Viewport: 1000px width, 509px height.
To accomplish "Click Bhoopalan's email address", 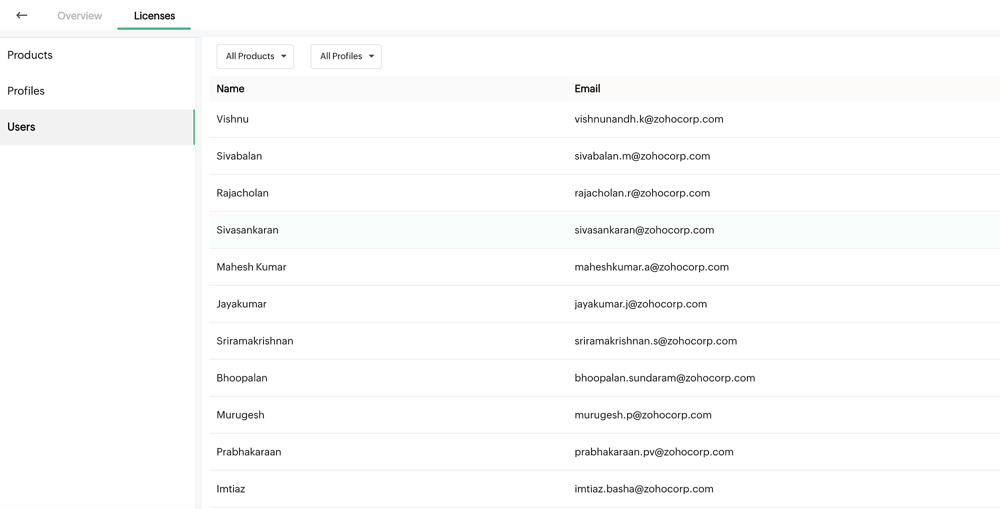I will click(x=664, y=378).
